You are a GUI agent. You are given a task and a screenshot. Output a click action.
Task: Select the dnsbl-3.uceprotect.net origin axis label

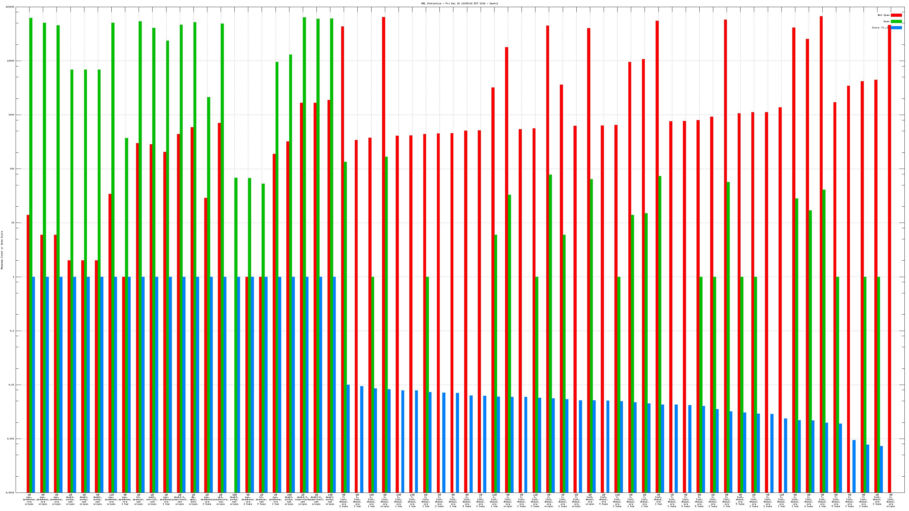click(x=303, y=500)
